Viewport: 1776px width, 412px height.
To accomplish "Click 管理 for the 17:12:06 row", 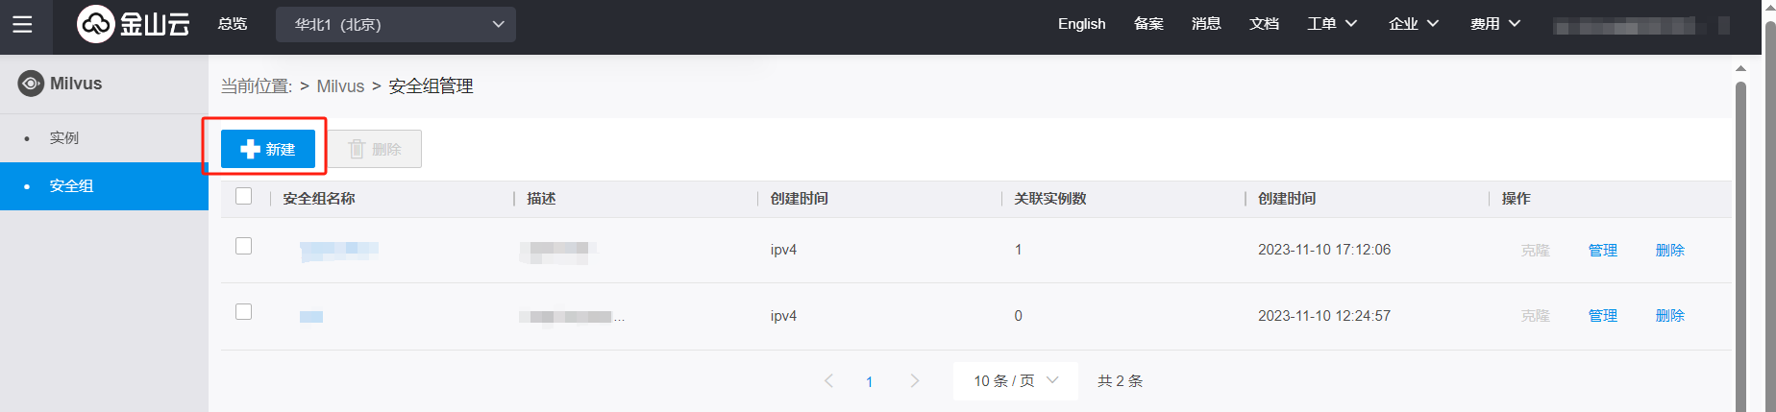I will (x=1603, y=250).
